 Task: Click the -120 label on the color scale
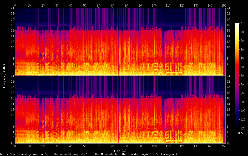(240, 128)
